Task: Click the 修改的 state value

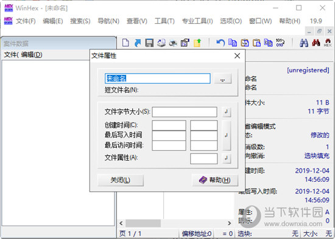Action: [320, 135]
